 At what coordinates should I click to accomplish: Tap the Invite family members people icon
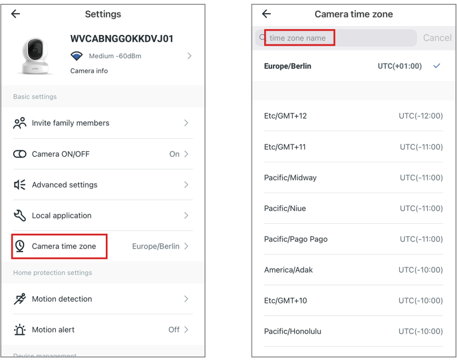20,123
